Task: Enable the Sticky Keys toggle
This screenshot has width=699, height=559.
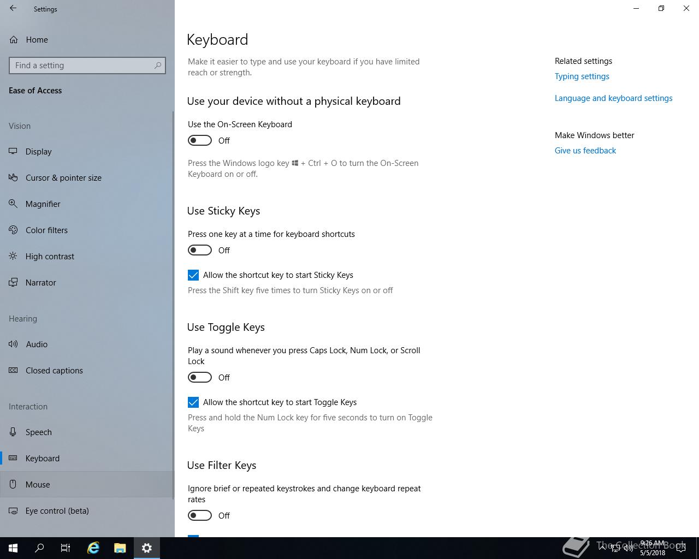Action: 200,250
